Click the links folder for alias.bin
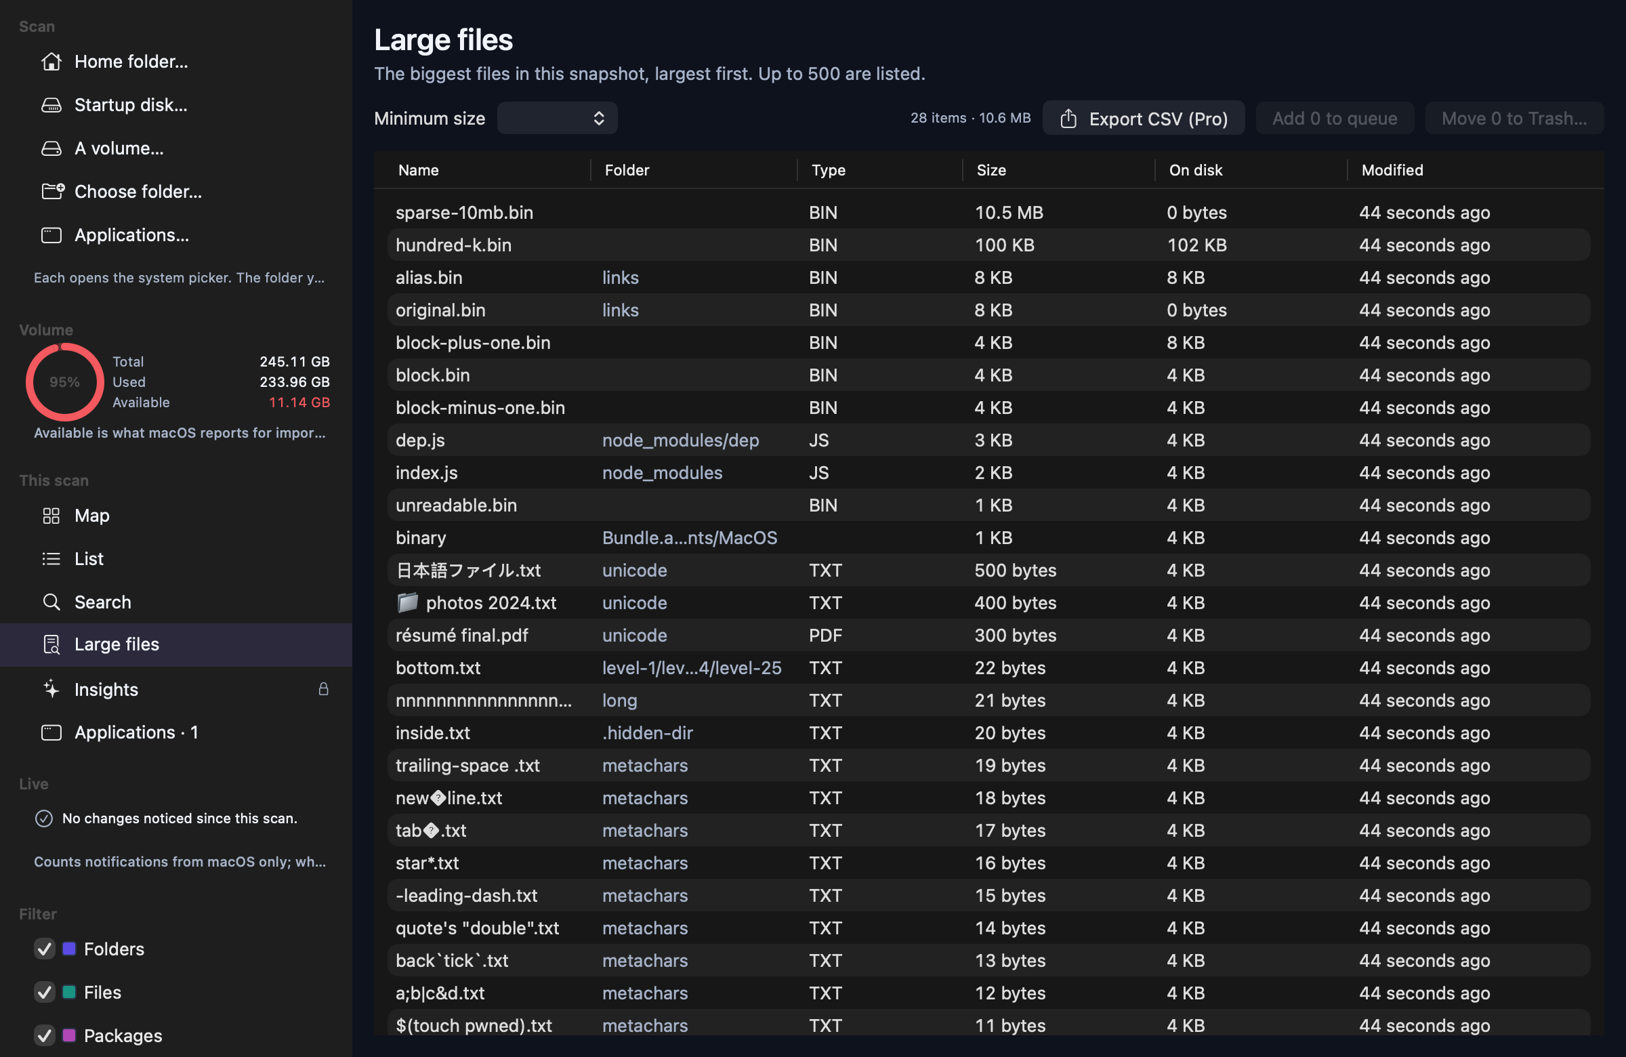Image resolution: width=1626 pixels, height=1057 pixels. (x=620, y=277)
